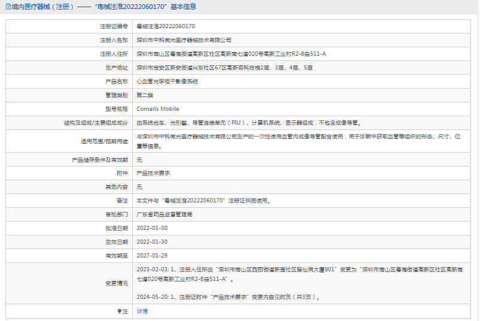The height and width of the screenshot is (321, 480).
Task: Click the 适用范围/预期用途 label
Action: [104, 141]
